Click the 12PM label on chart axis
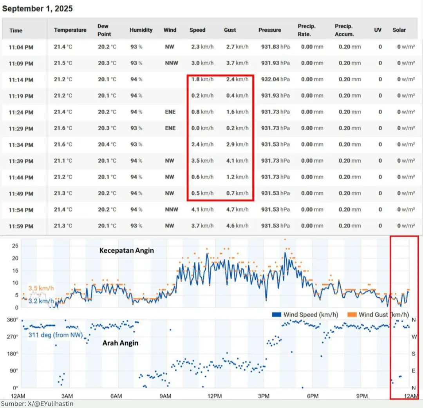 point(214,396)
